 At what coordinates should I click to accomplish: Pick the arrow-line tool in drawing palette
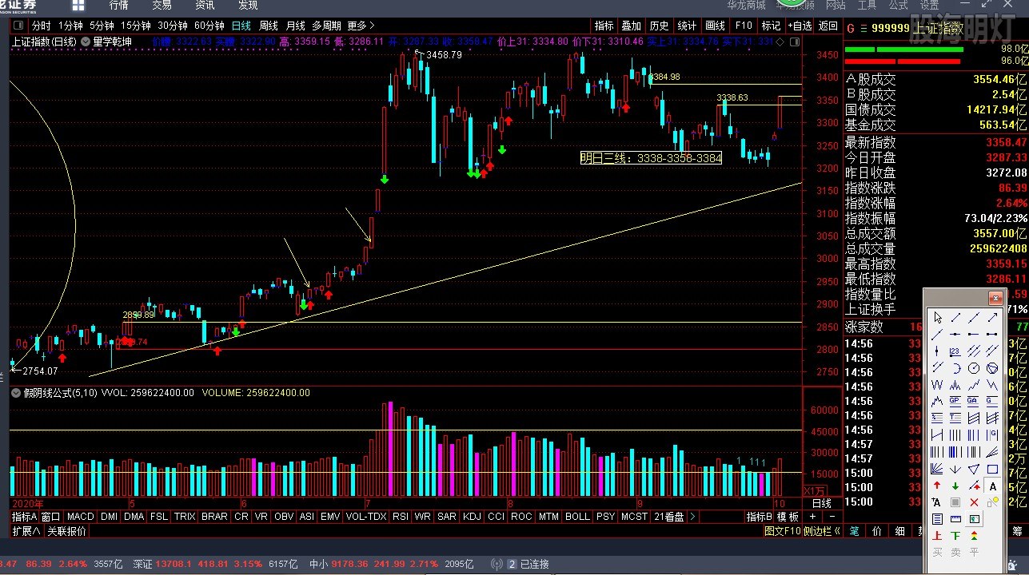coord(992,318)
